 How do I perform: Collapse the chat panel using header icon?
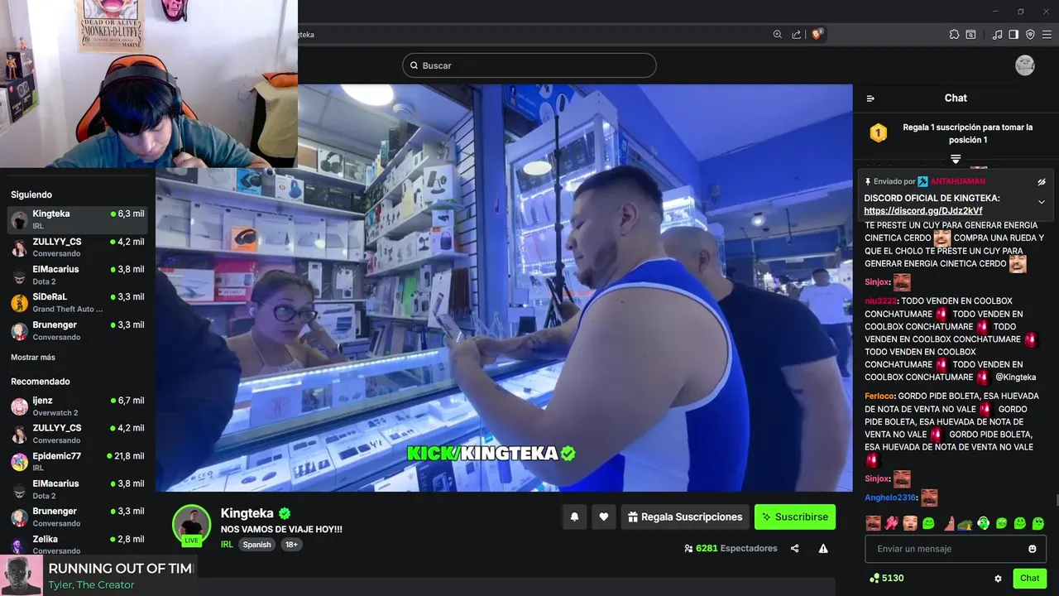pyautogui.click(x=870, y=99)
